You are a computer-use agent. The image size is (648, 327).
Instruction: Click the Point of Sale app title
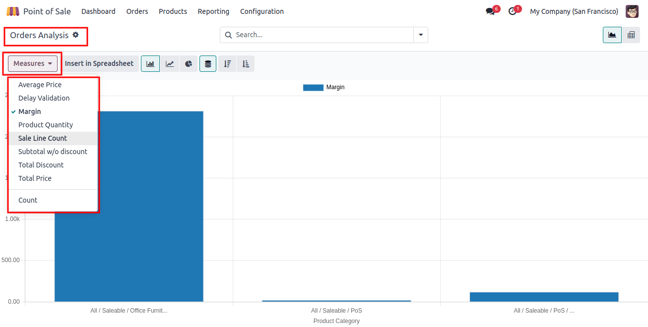tap(47, 11)
